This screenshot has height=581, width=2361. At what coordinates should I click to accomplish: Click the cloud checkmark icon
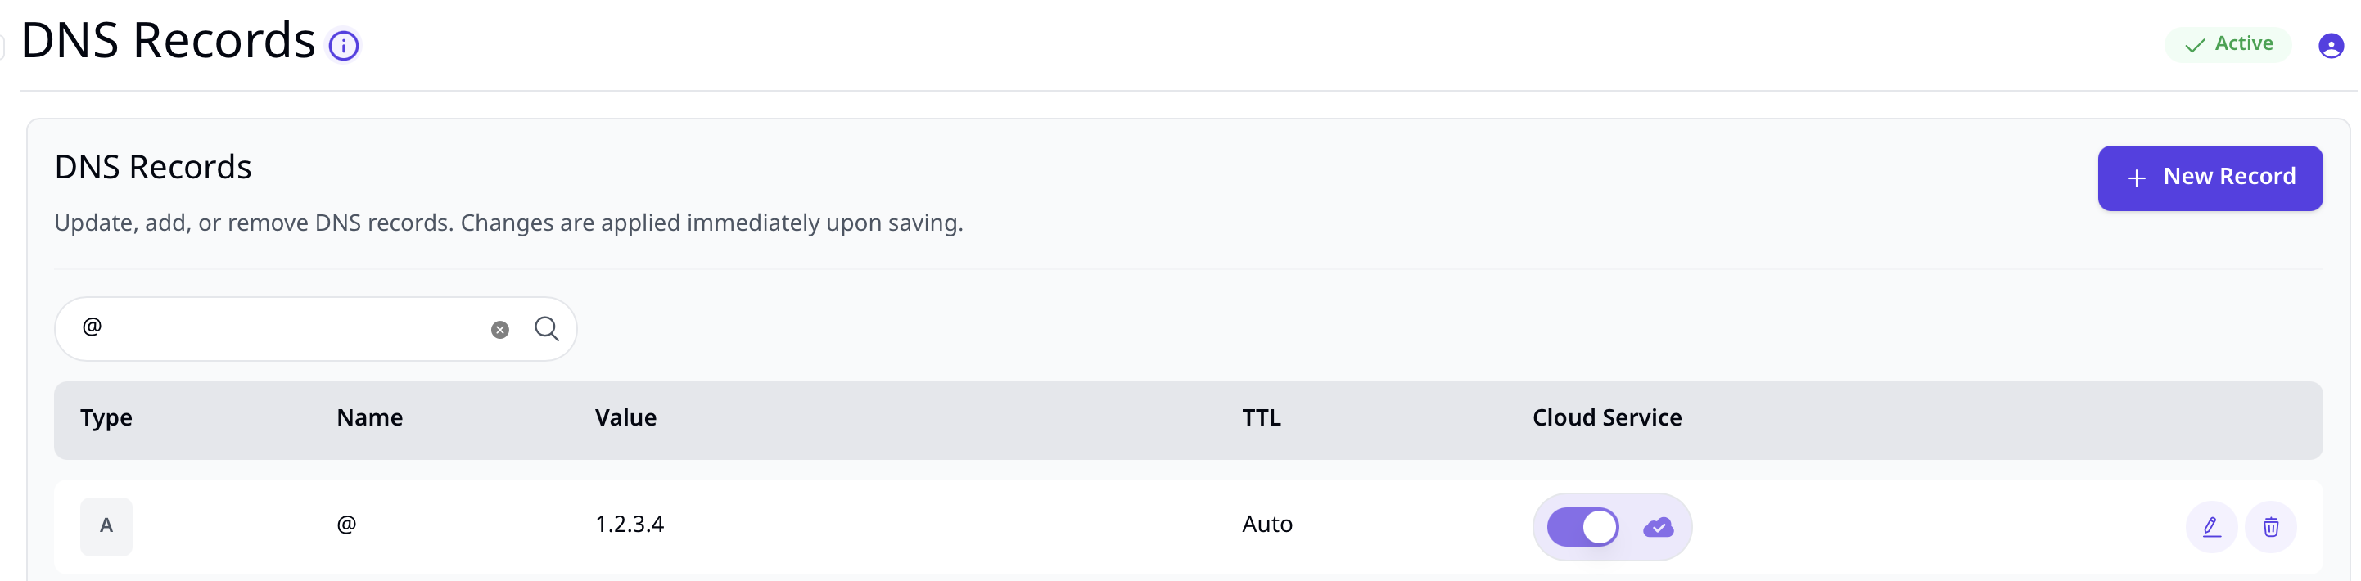pos(1658,528)
